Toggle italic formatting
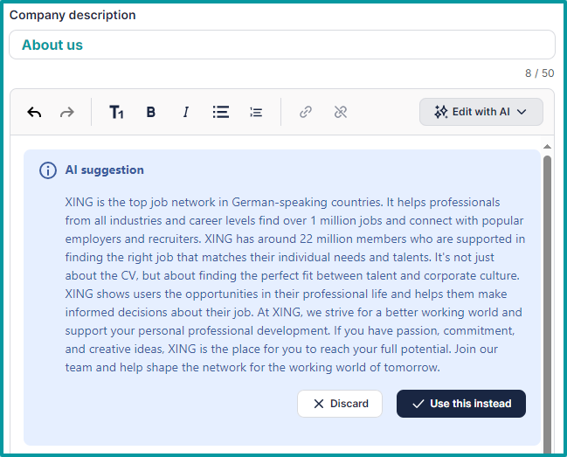Screen dimensions: 567x457 [185, 112]
